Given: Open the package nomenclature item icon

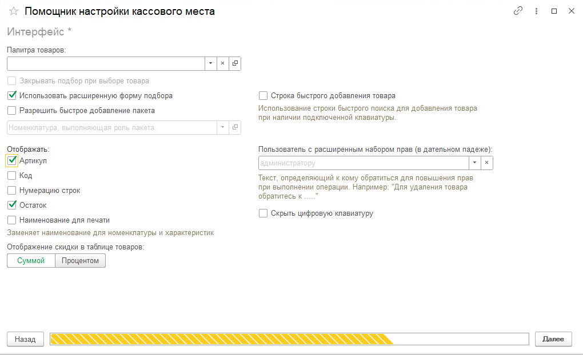Looking at the screenshot, I should [x=235, y=128].
